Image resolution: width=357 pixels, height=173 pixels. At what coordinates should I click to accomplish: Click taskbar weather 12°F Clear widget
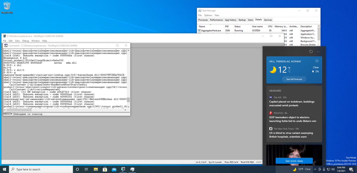(301, 169)
